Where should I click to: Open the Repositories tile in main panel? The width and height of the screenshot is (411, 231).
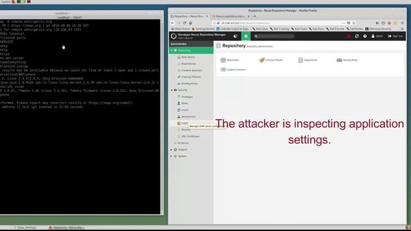pos(308,60)
